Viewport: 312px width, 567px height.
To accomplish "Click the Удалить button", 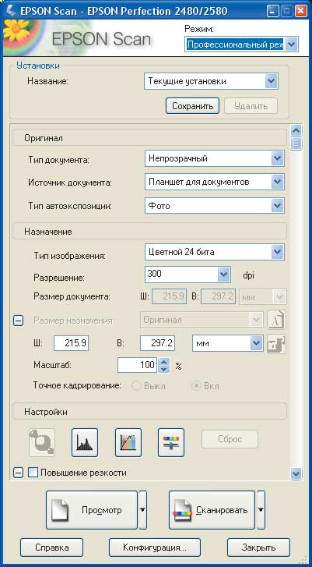I will (251, 106).
